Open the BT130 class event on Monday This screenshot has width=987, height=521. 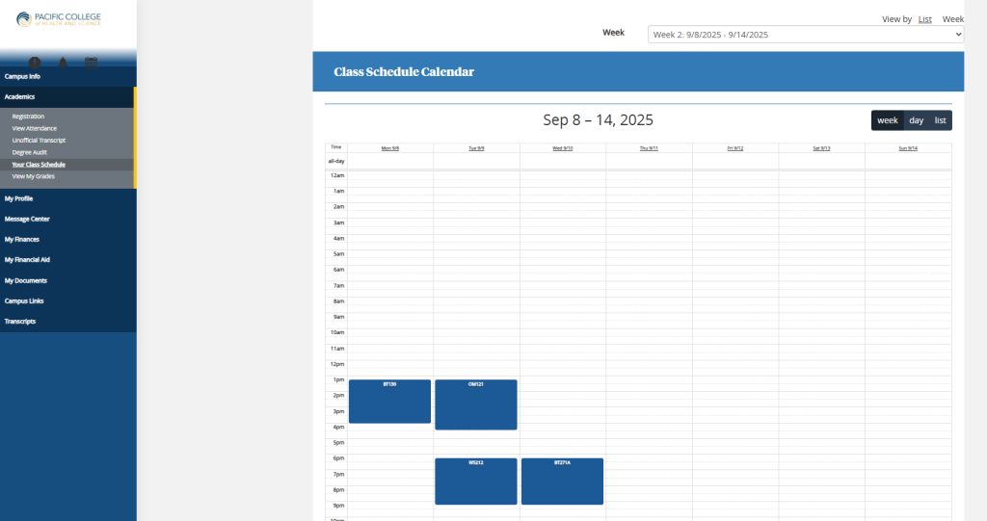tap(389, 402)
